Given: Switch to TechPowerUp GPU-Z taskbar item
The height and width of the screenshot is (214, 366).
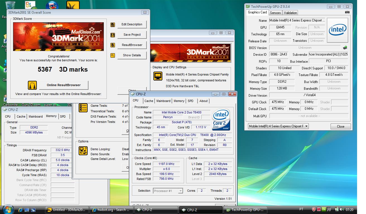Looking at the screenshot, I should 246,210.
